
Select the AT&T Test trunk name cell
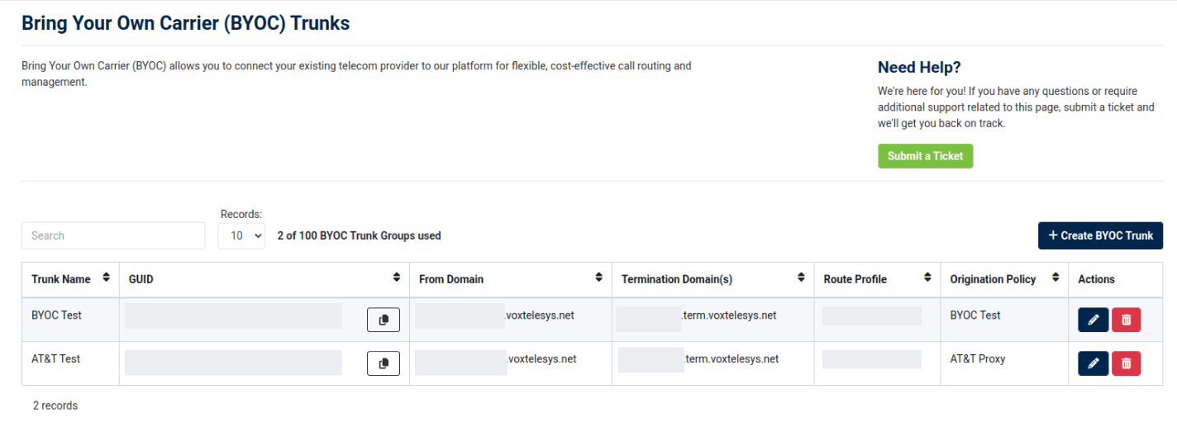coord(55,358)
